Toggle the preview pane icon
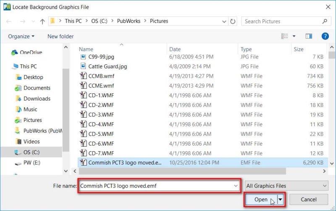 309,37
